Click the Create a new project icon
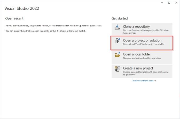This screenshot has width=180, height=119. click(117, 69)
